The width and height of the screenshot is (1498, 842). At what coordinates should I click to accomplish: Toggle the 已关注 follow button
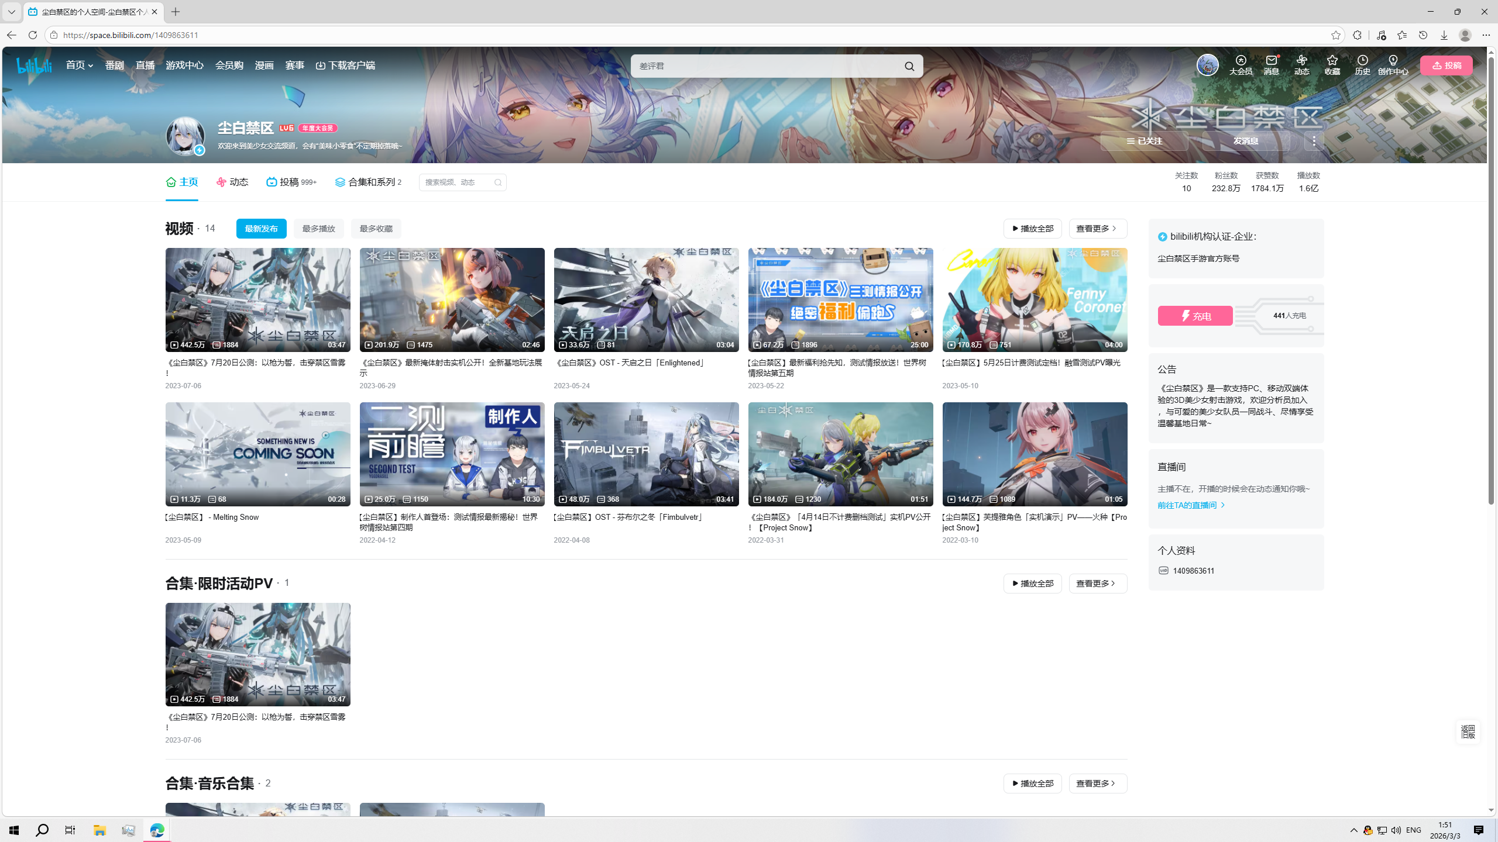pyautogui.click(x=1144, y=141)
